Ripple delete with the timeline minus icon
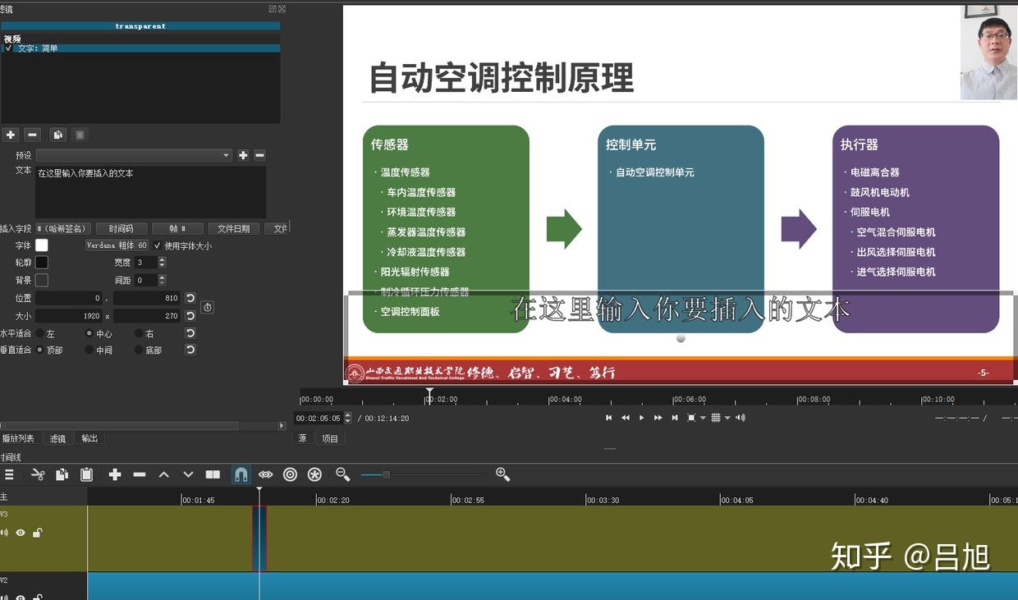This screenshot has height=600, width=1018. pyautogui.click(x=140, y=474)
